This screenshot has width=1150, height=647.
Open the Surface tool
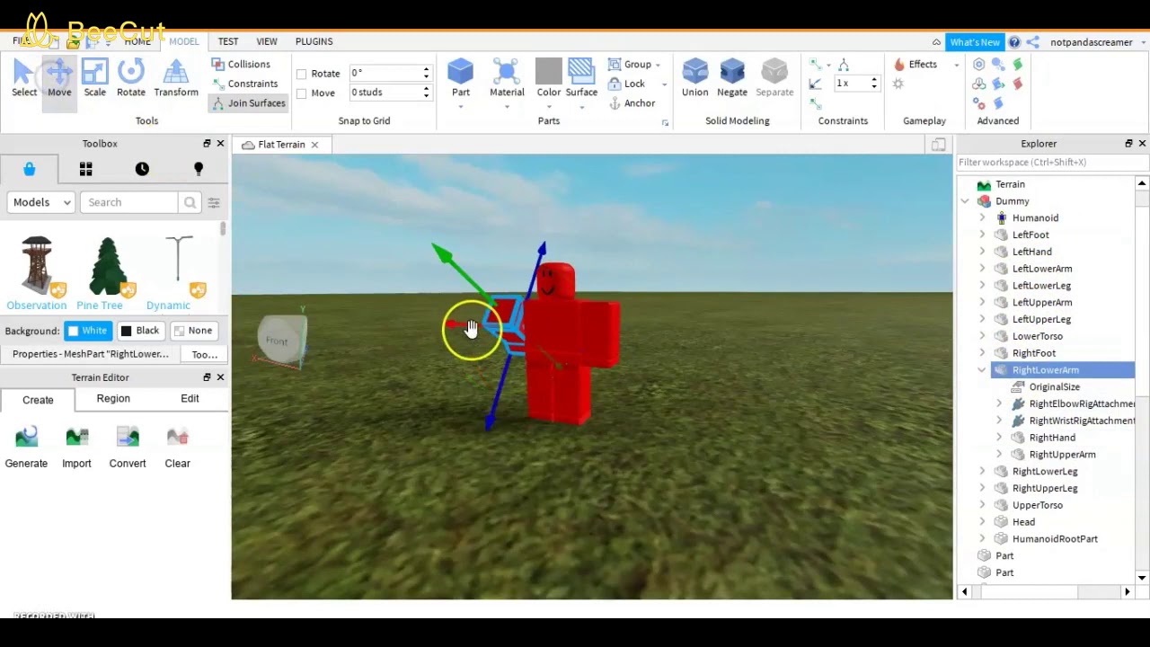[x=581, y=78]
